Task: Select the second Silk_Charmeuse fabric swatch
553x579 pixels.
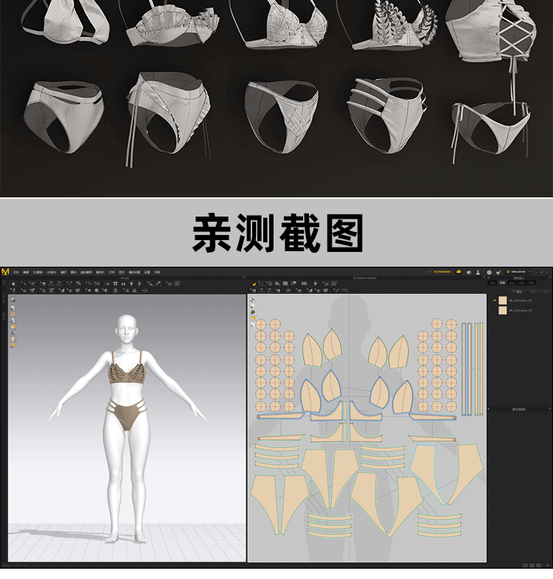Action: pos(502,310)
